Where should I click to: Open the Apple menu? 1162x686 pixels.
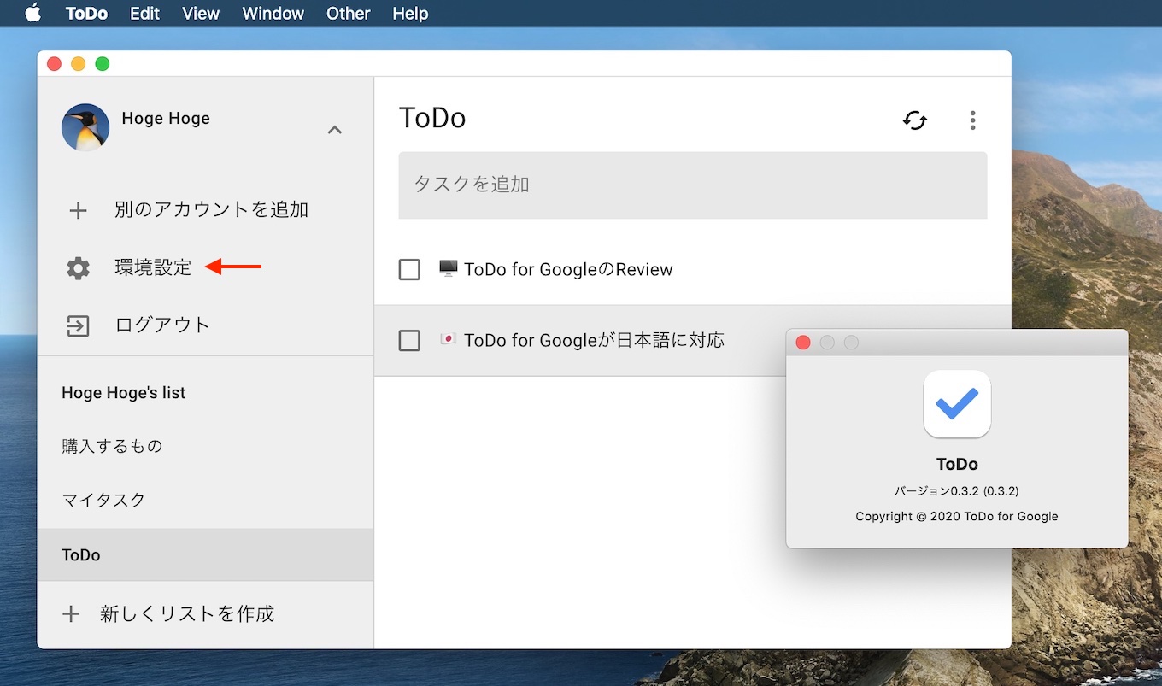coord(32,14)
